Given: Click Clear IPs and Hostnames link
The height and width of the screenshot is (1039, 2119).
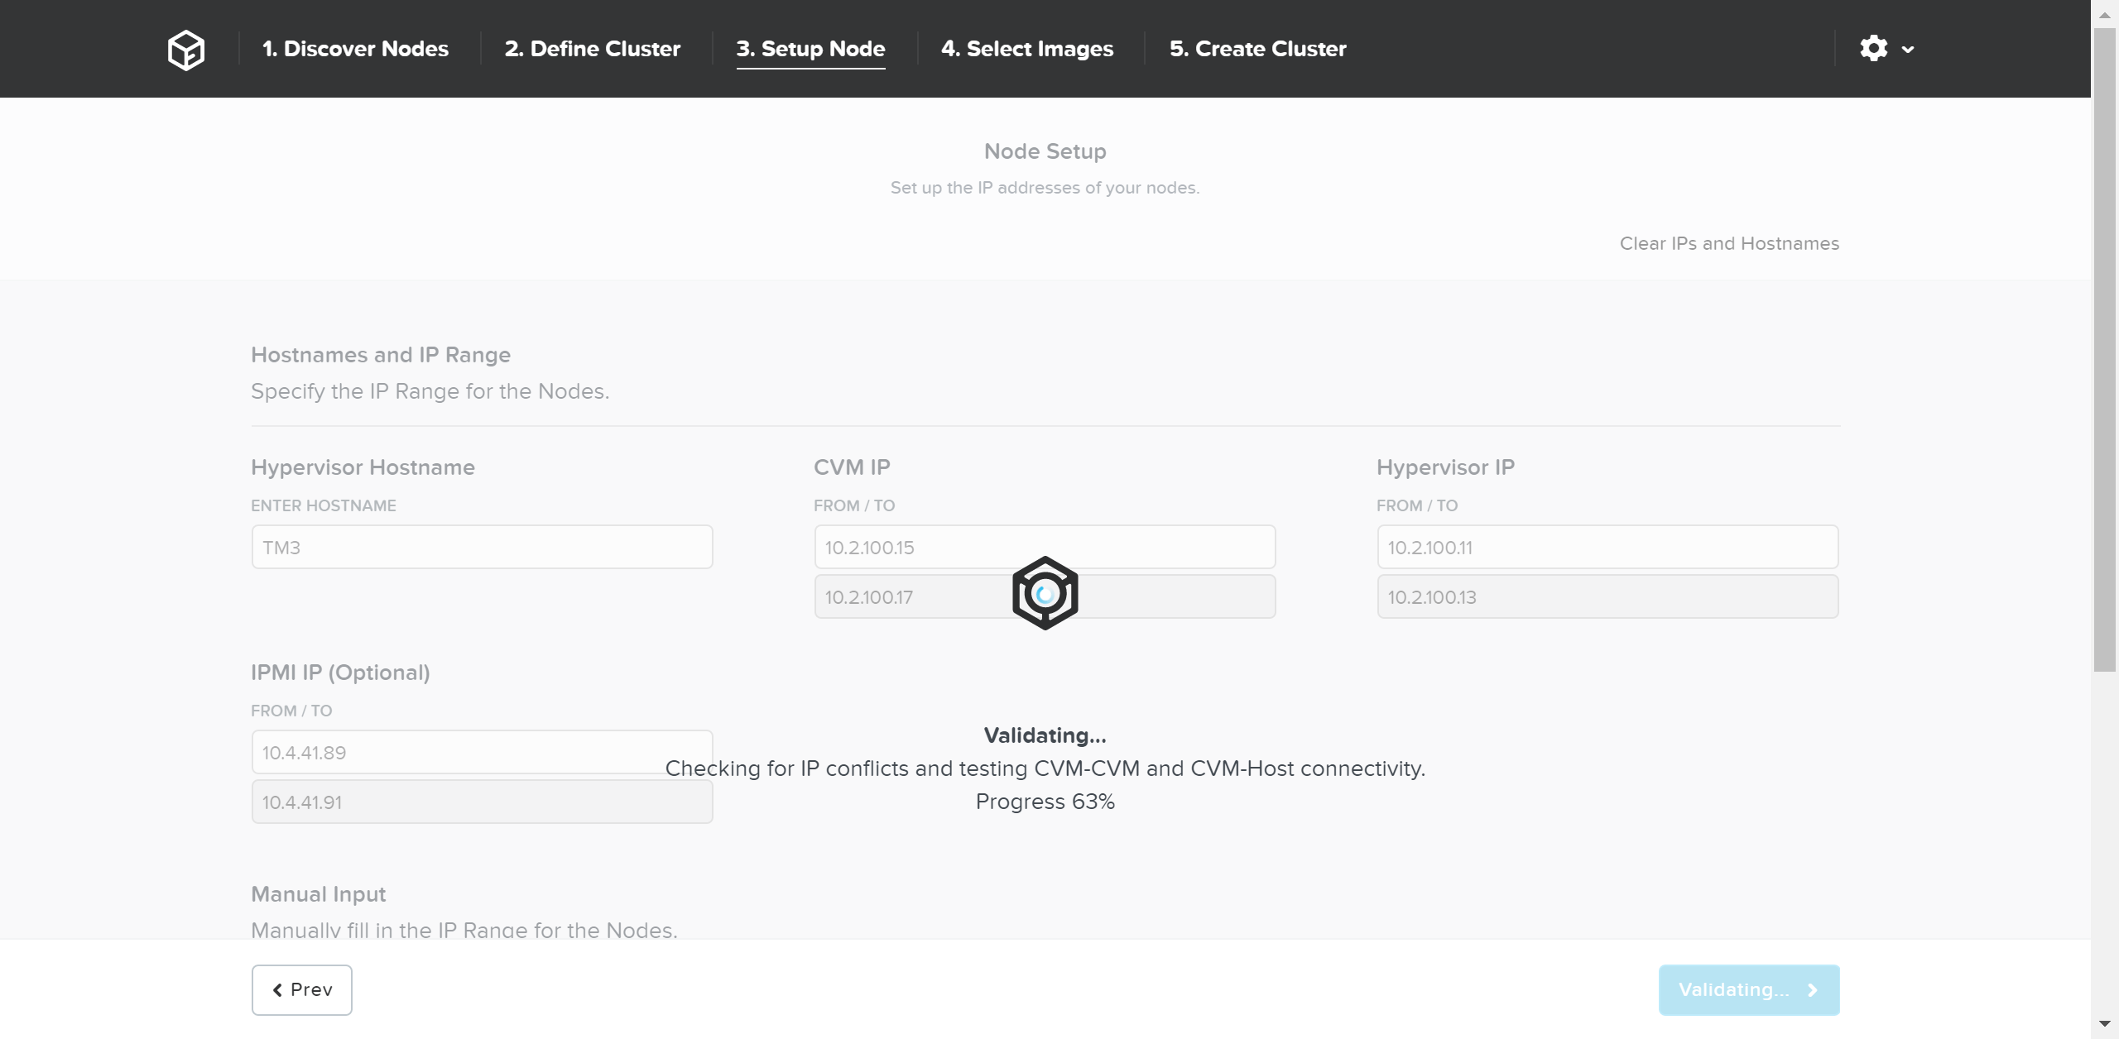Looking at the screenshot, I should 1729,243.
